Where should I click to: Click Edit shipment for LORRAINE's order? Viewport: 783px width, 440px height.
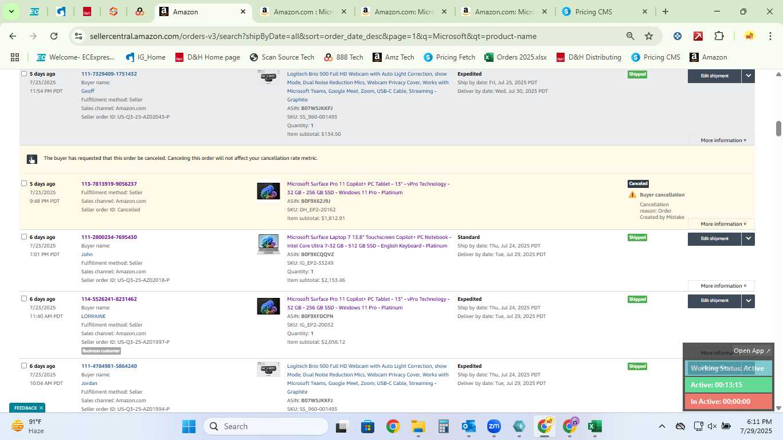(714, 301)
